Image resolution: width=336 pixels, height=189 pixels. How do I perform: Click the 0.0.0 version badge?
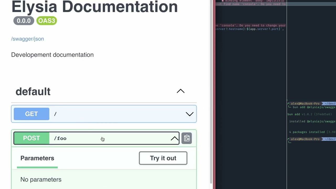(x=24, y=21)
